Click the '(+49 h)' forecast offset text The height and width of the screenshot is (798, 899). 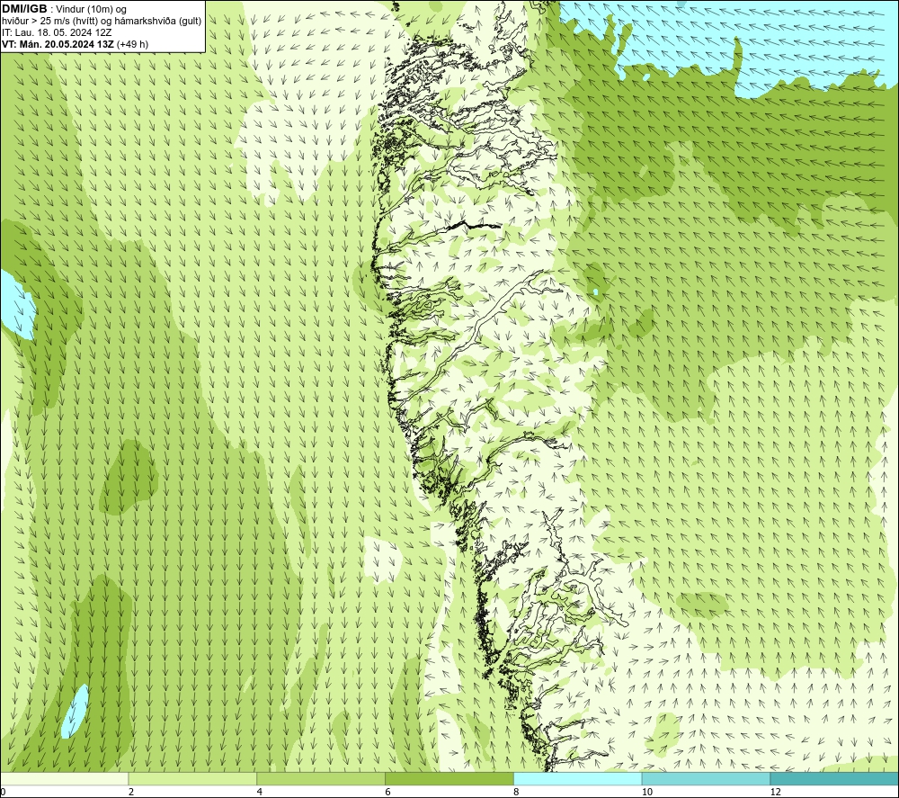tap(132, 44)
